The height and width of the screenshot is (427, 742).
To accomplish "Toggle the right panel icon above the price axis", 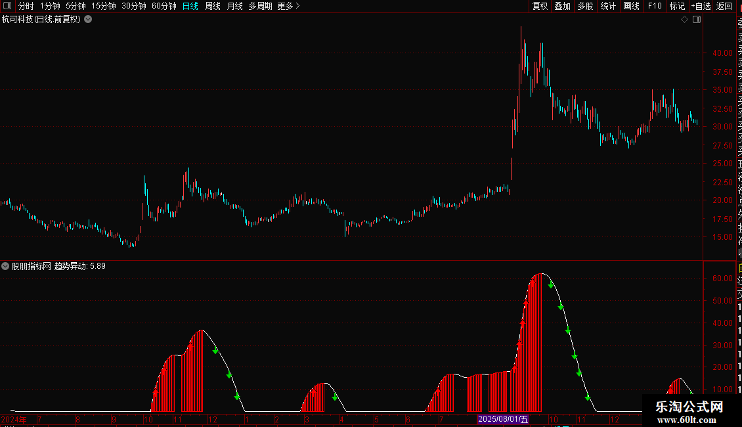I will click(x=697, y=20).
